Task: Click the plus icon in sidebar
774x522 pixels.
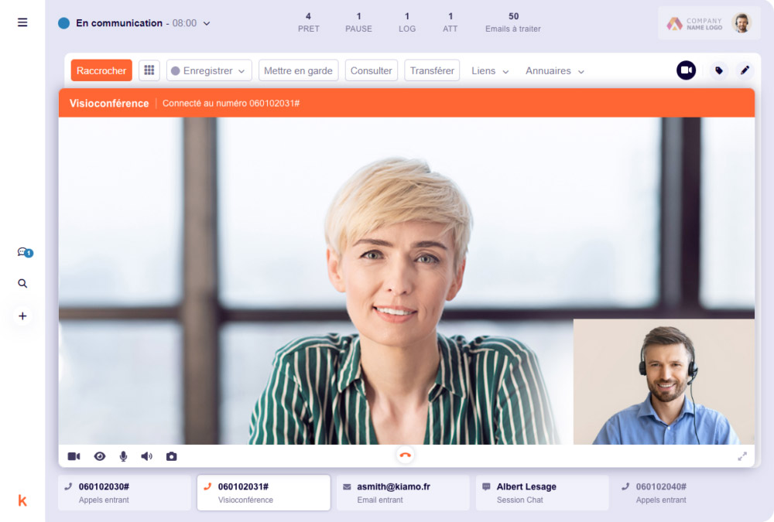Action: [x=22, y=316]
